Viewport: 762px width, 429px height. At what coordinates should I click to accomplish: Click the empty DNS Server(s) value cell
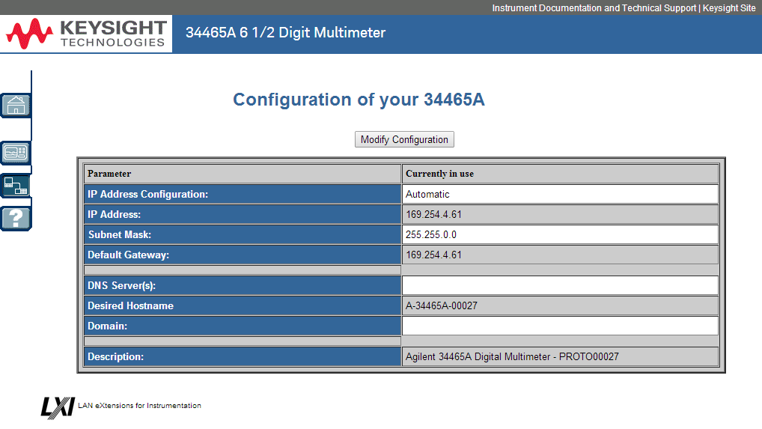click(560, 286)
